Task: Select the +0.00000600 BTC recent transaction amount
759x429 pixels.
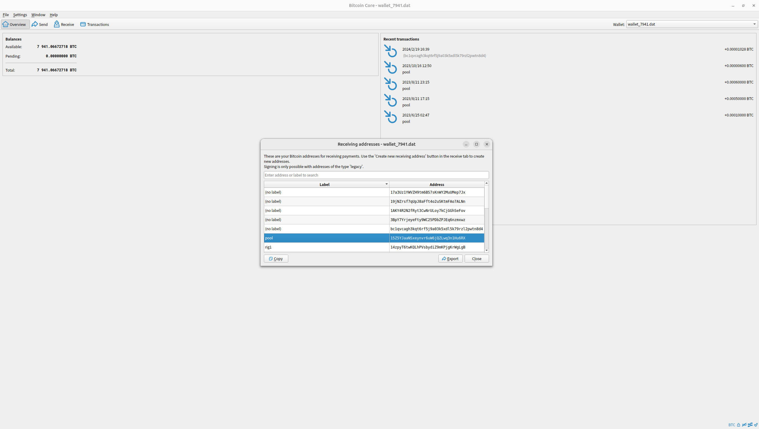Action: coord(739,66)
